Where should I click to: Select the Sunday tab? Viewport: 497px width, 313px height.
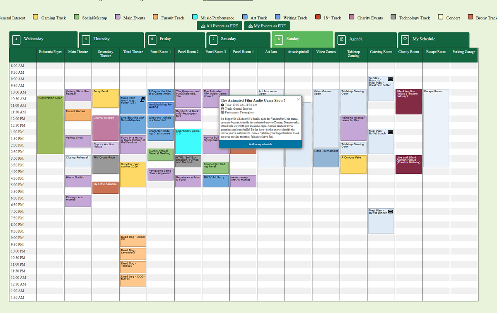point(302,39)
